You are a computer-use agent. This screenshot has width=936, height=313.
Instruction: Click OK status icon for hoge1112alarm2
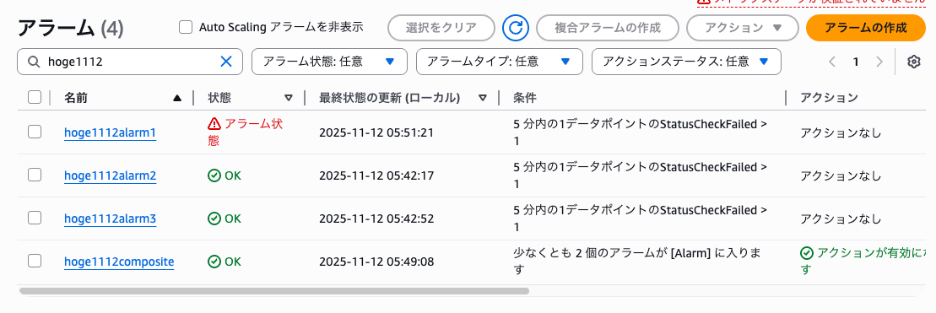point(214,175)
